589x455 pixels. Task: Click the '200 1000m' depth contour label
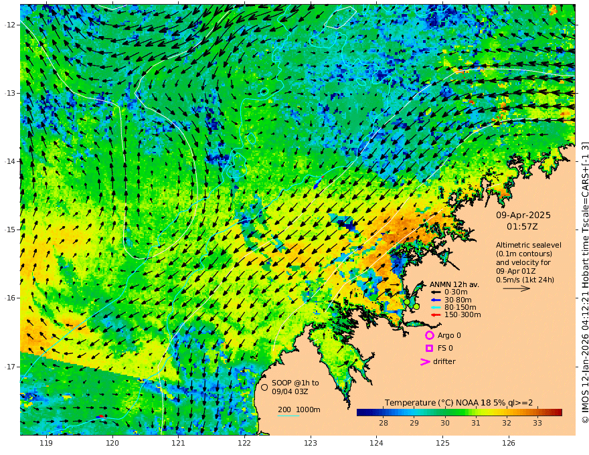299,409
